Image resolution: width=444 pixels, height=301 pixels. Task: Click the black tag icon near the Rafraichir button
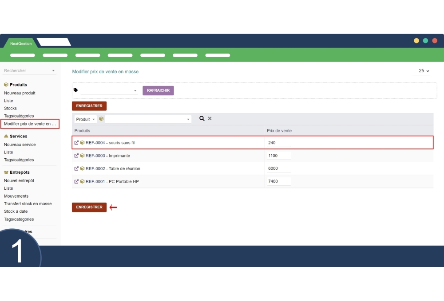(76, 90)
